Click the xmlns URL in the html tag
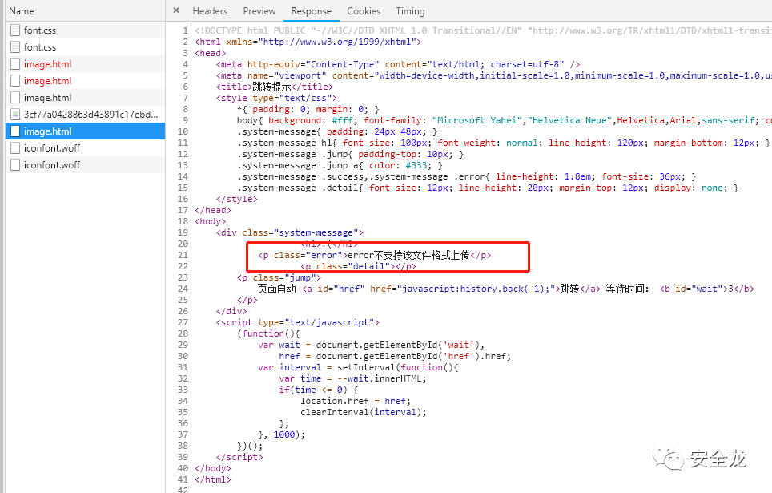Viewport: 772px width, 493px height. tap(337, 42)
